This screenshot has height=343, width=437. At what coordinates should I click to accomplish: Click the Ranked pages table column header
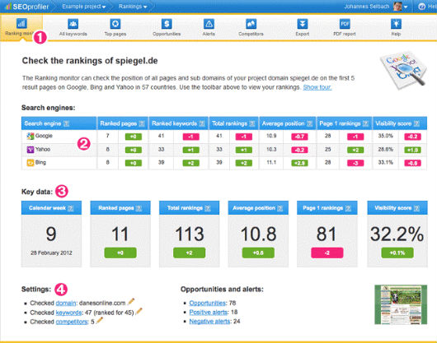122,123
